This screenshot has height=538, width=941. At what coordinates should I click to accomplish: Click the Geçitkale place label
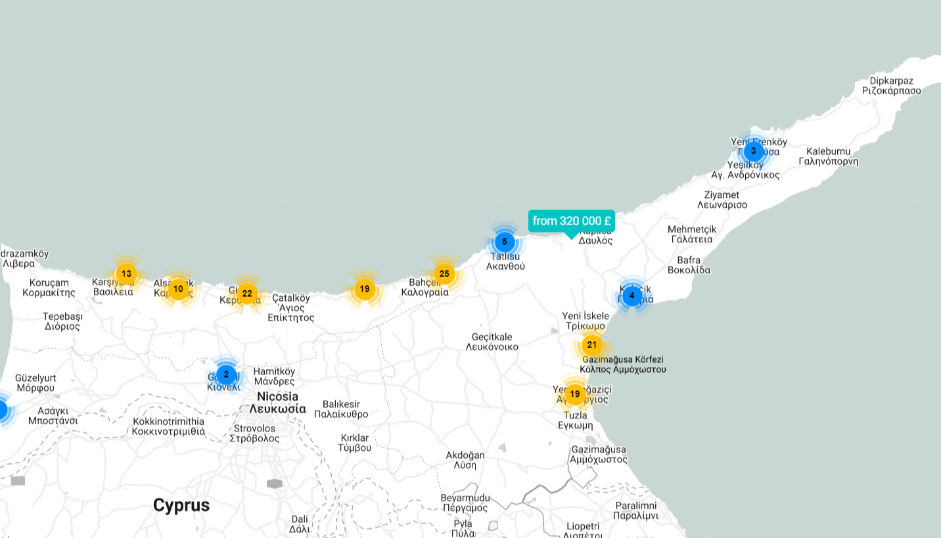tap(492, 337)
